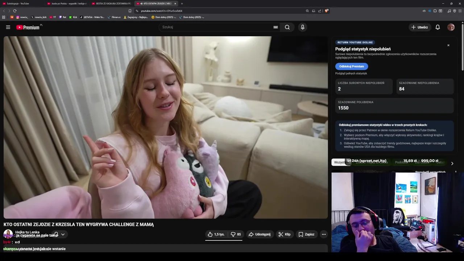Open YouTube notifications bell
Screen dimensions: 464x261
coord(438,27)
